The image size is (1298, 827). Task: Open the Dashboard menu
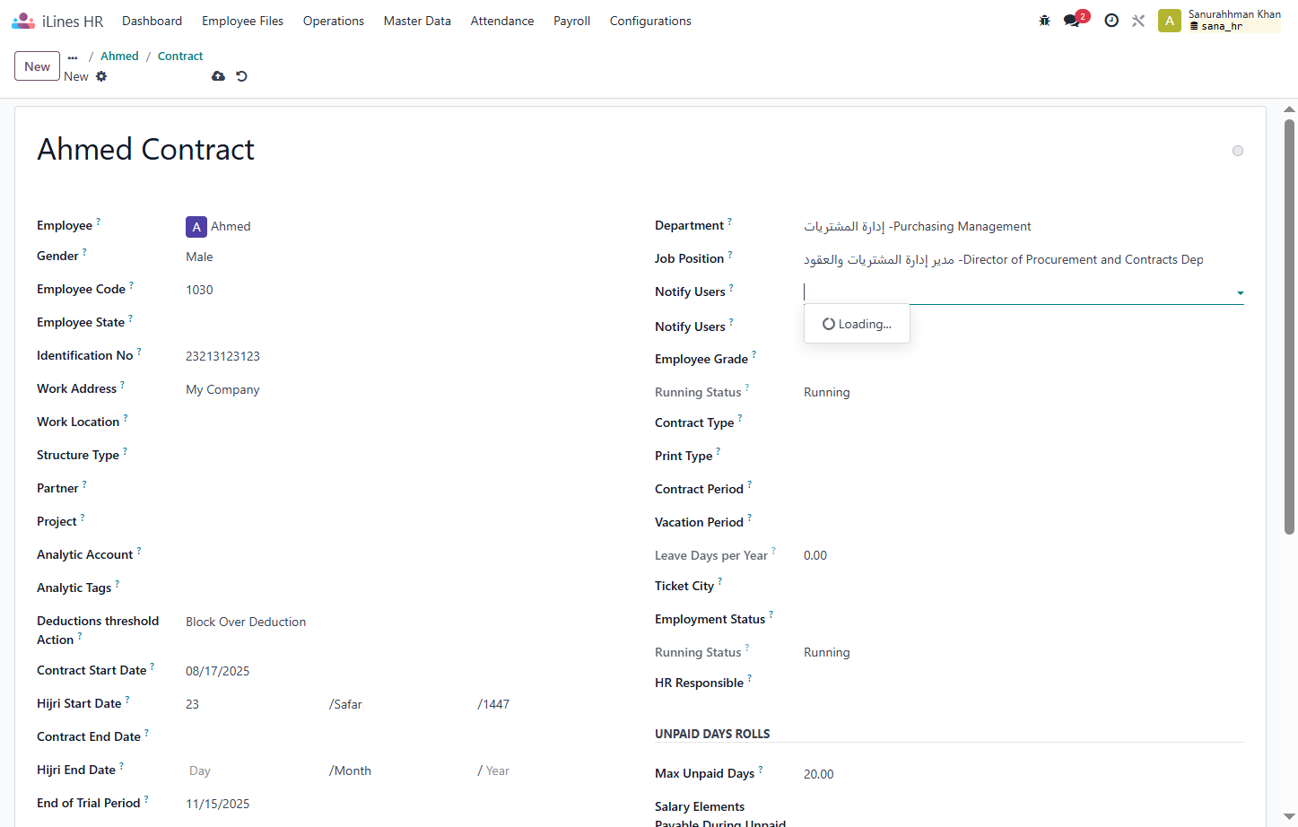(152, 21)
